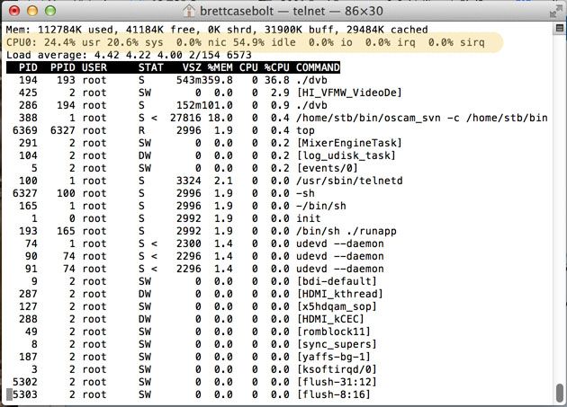Viewport: 567px width, 407px height.
Task: Click the 'top' command process row
Action: pos(305,130)
